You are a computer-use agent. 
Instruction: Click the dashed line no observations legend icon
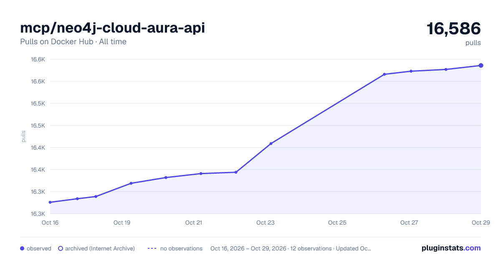coord(152,248)
